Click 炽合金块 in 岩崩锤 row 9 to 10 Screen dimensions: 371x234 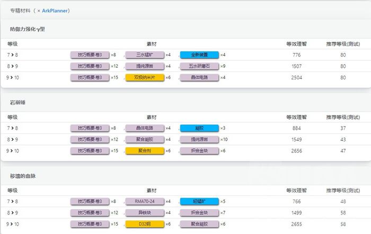199,151
